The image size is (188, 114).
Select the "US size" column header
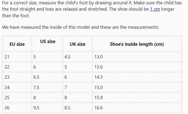tap(48, 41)
